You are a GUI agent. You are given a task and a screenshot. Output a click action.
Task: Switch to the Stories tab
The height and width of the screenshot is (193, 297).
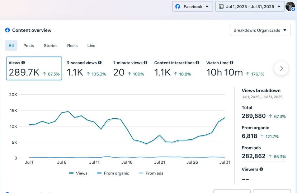coord(51,46)
